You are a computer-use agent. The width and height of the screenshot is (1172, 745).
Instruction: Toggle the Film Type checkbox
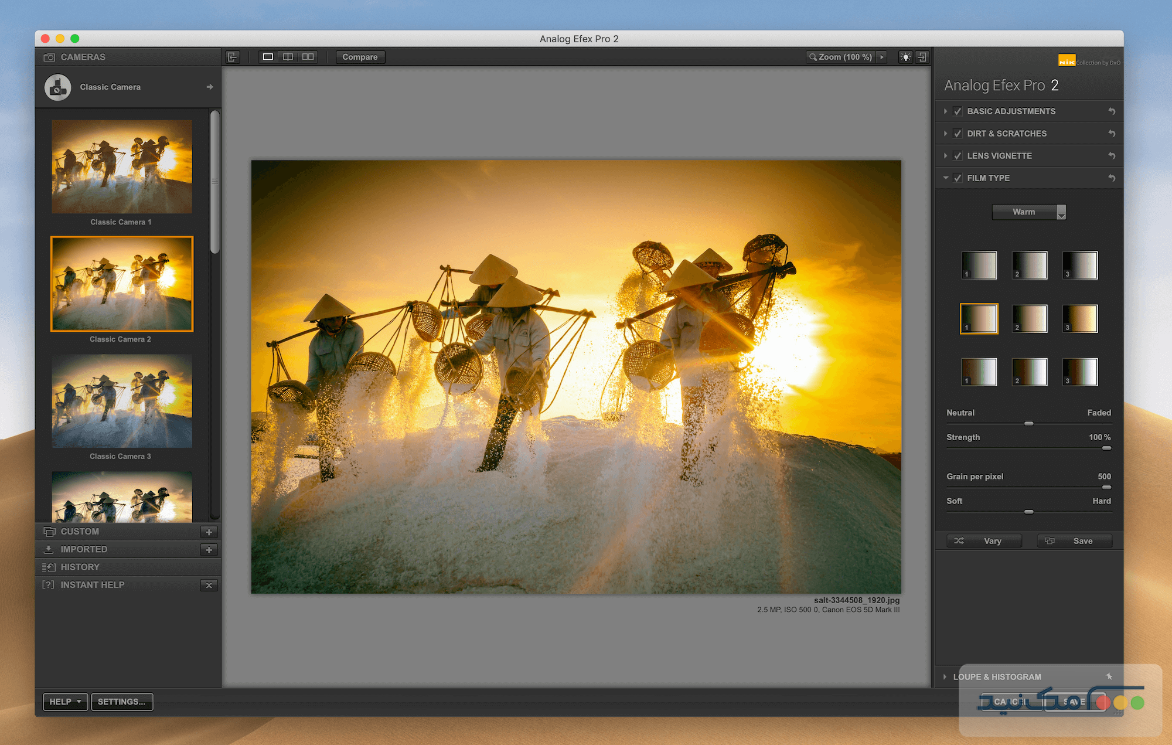pos(958,178)
